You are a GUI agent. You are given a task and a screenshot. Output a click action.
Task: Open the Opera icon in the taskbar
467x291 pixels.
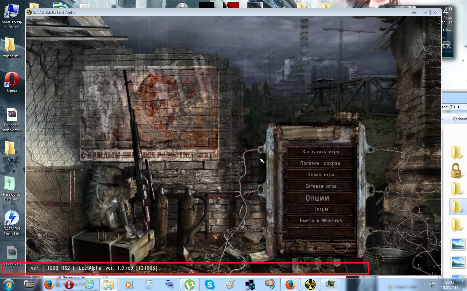(x=69, y=285)
